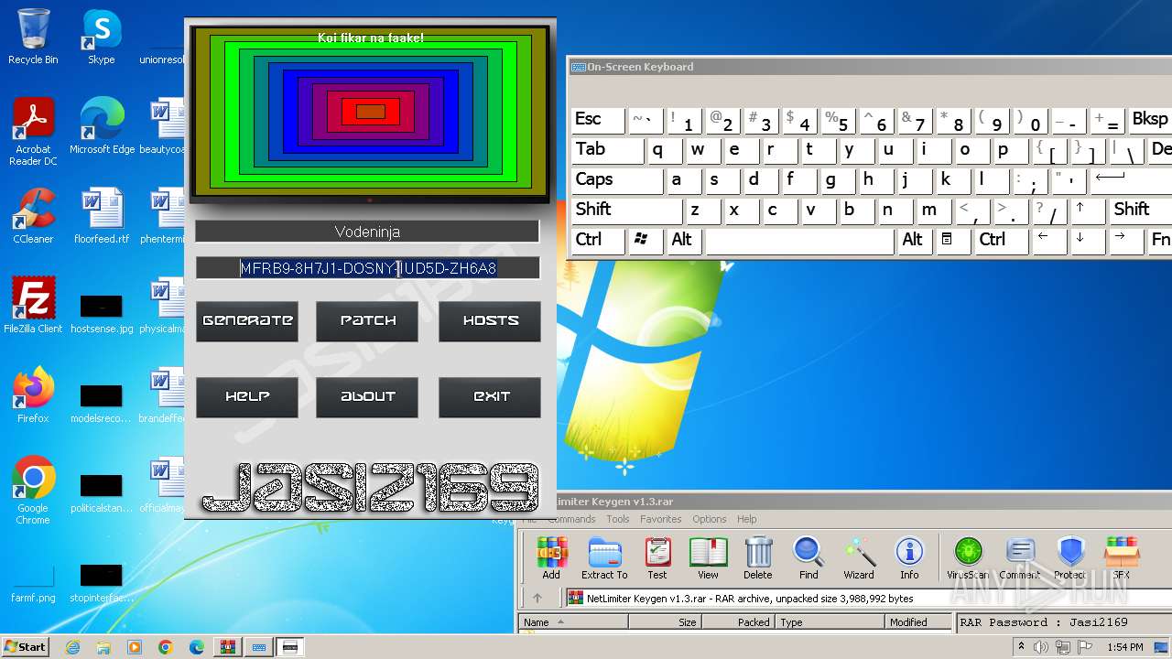Click WinRAR Protect icon
This screenshot has width=1172, height=659.
click(1069, 558)
